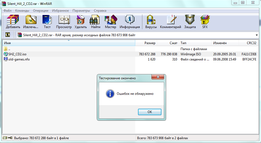The image size is (261, 143).
Task: Scan archive with Вирусы icon
Action: 151,20
